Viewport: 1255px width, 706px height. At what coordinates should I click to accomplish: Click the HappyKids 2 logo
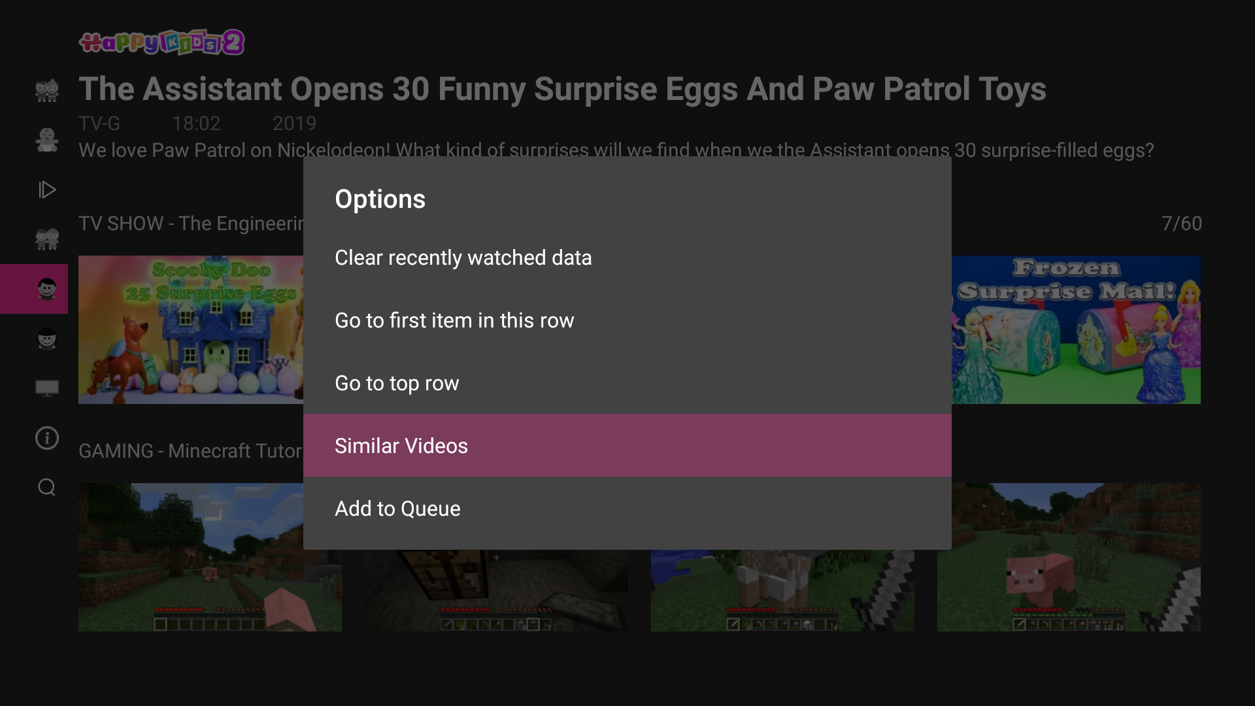161,42
